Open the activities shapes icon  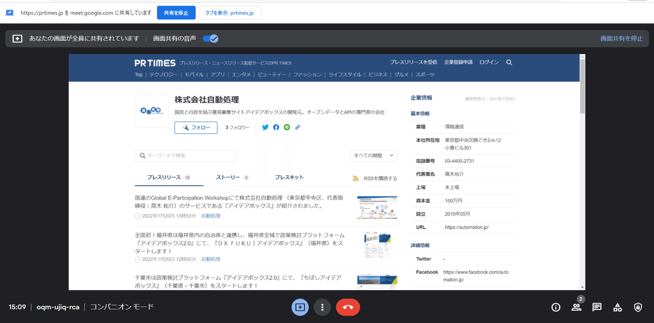617,307
